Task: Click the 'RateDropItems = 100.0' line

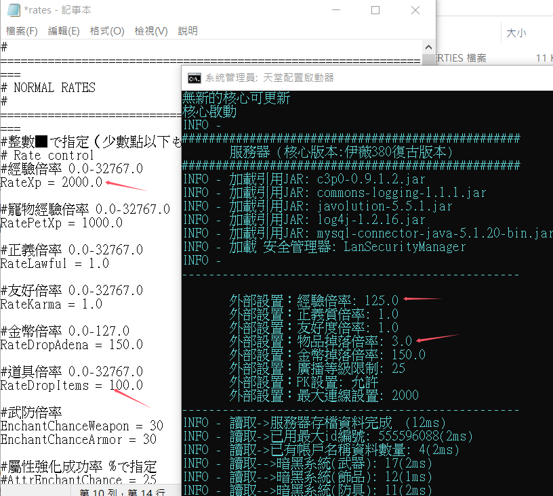Action: [72, 385]
